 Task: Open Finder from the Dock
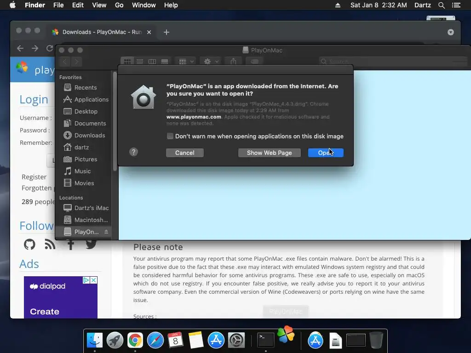(95, 340)
